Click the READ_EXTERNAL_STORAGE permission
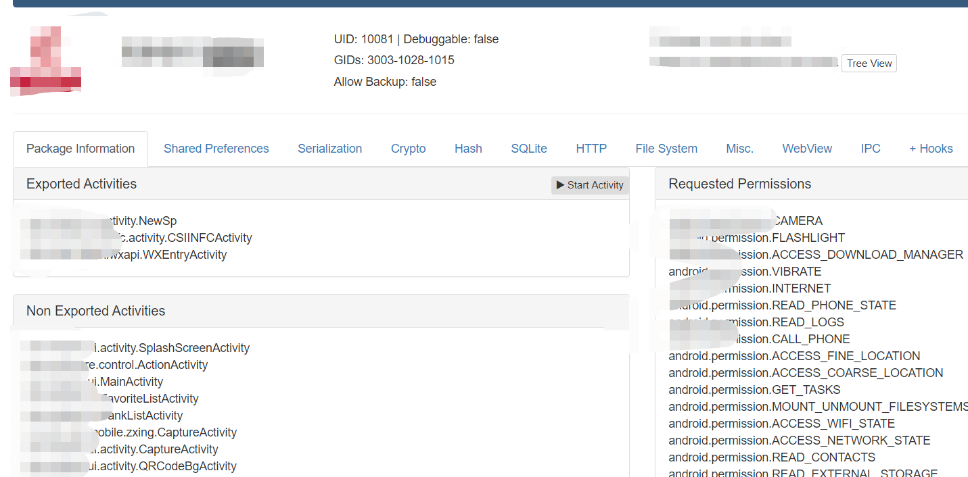The image size is (968, 477). (804, 473)
